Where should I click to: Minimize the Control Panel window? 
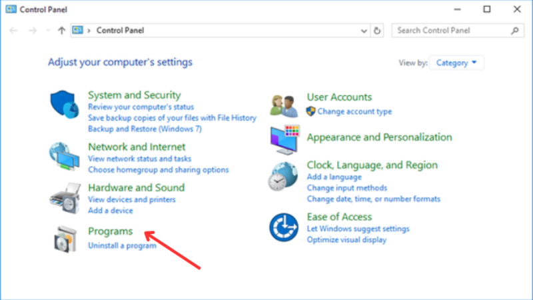[x=458, y=9]
